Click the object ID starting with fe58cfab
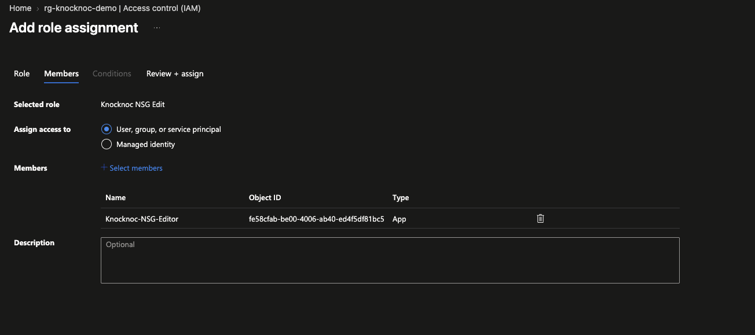The image size is (755, 335). [x=317, y=219]
